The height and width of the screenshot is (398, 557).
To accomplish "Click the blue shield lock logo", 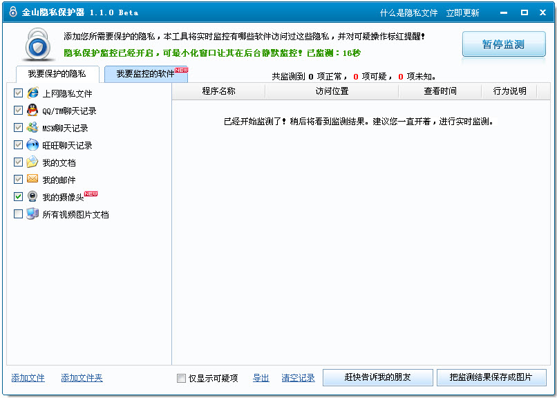I will 38,44.
